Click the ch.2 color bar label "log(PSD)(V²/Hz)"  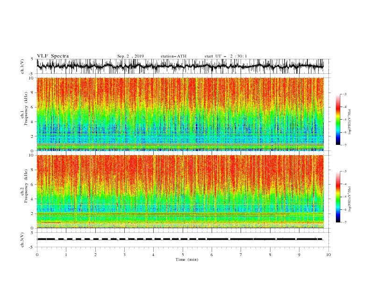(x=349, y=199)
